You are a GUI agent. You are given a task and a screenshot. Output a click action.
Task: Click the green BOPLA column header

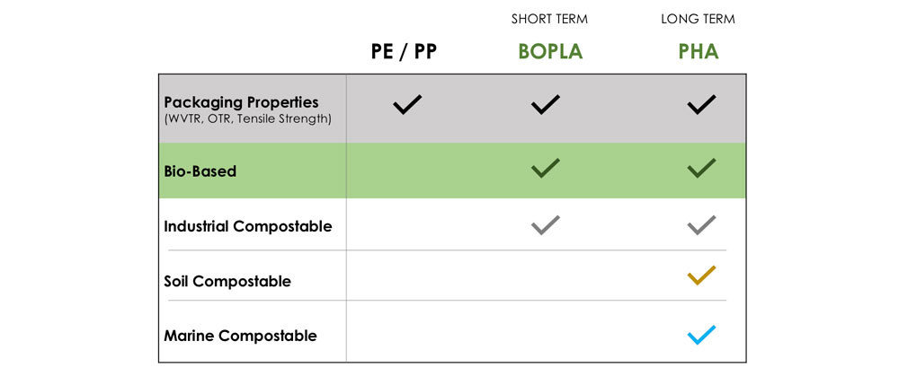coord(550,51)
